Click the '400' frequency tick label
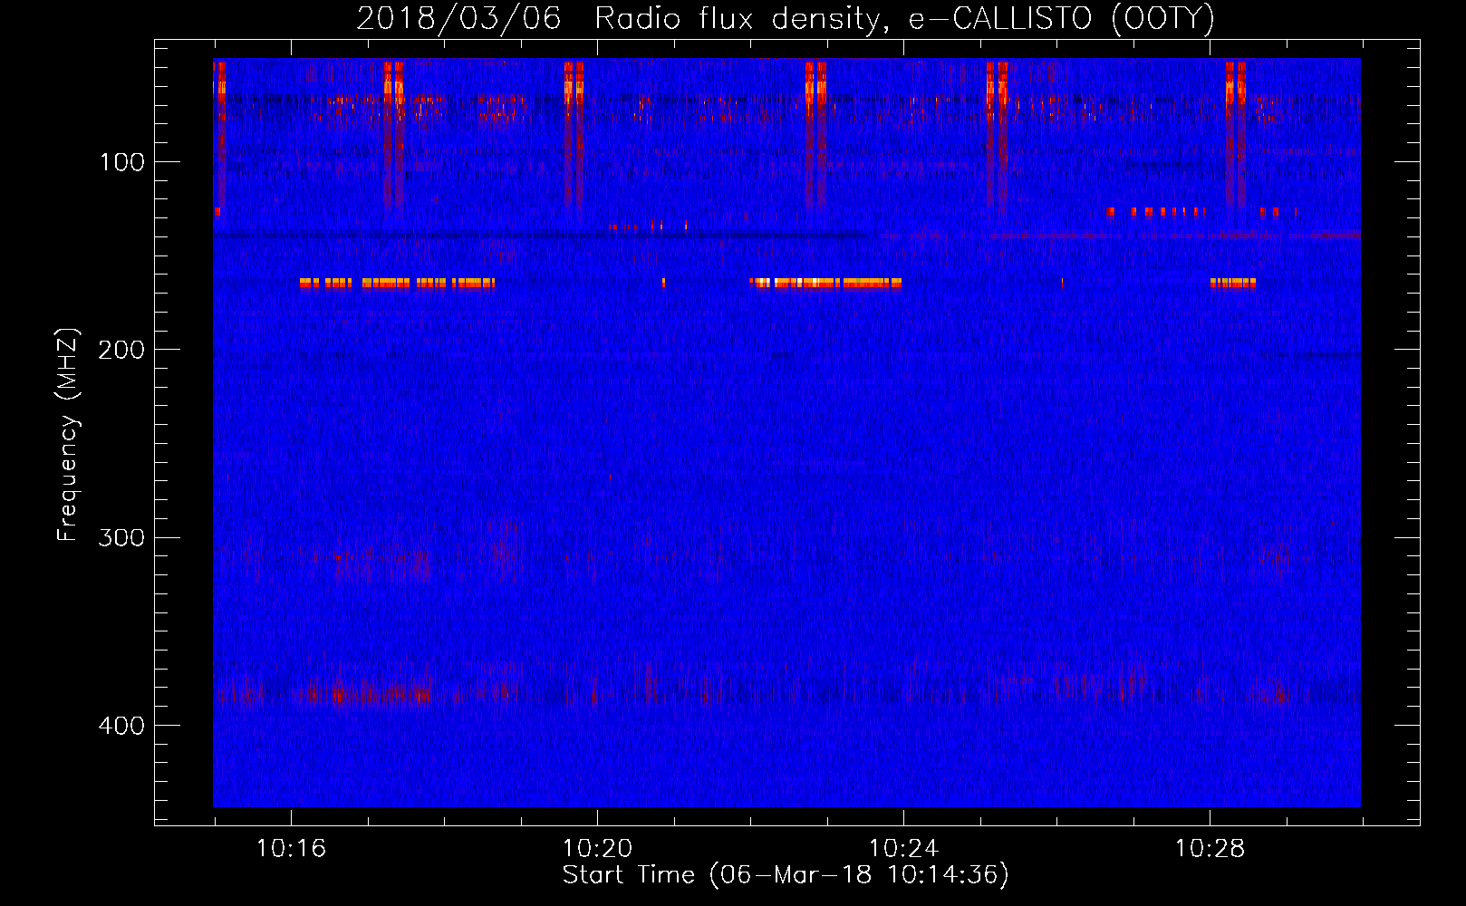Viewport: 1466px width, 906px height. (121, 726)
